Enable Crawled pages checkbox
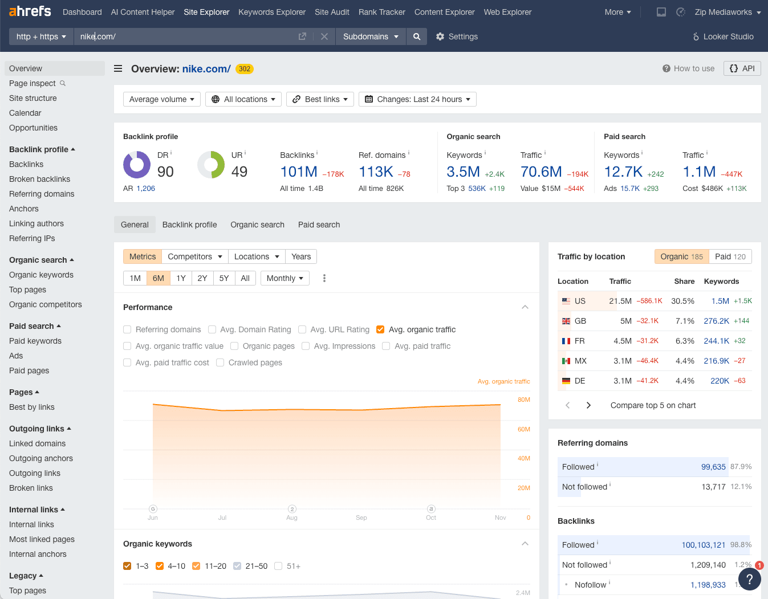The height and width of the screenshot is (599, 768). (220, 362)
